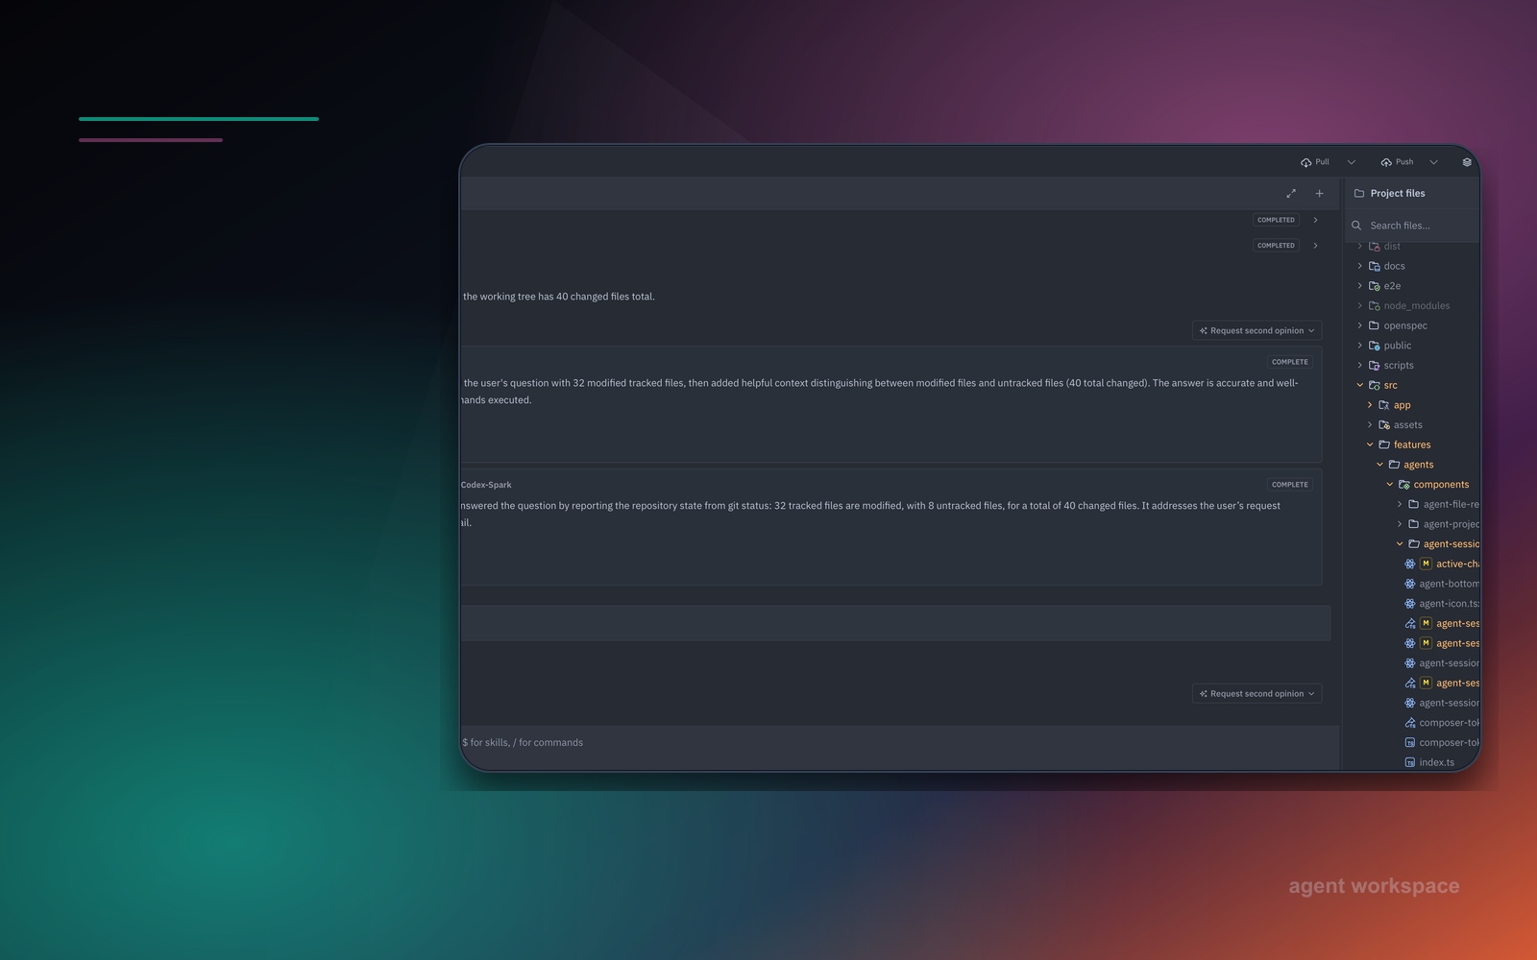Click the index.ts TypeScript file icon
The image size is (1537, 960).
pos(1410,762)
